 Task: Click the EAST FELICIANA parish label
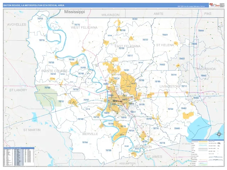click(x=128, y=46)
